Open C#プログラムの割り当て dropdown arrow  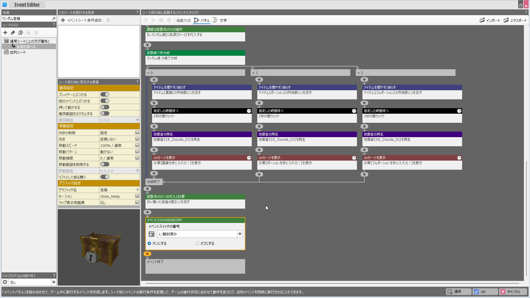54,282
